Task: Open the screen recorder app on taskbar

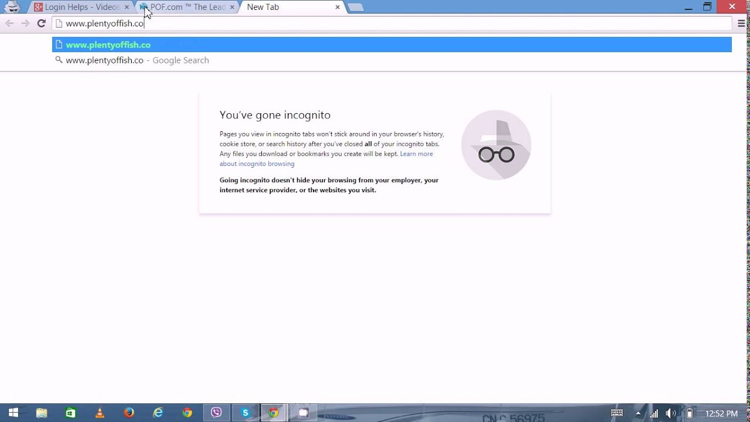Action: [303, 413]
